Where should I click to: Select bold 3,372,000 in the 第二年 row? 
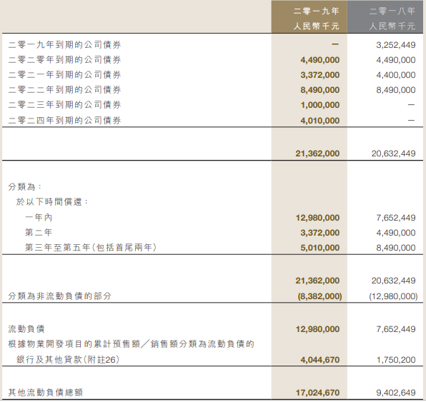319,233
